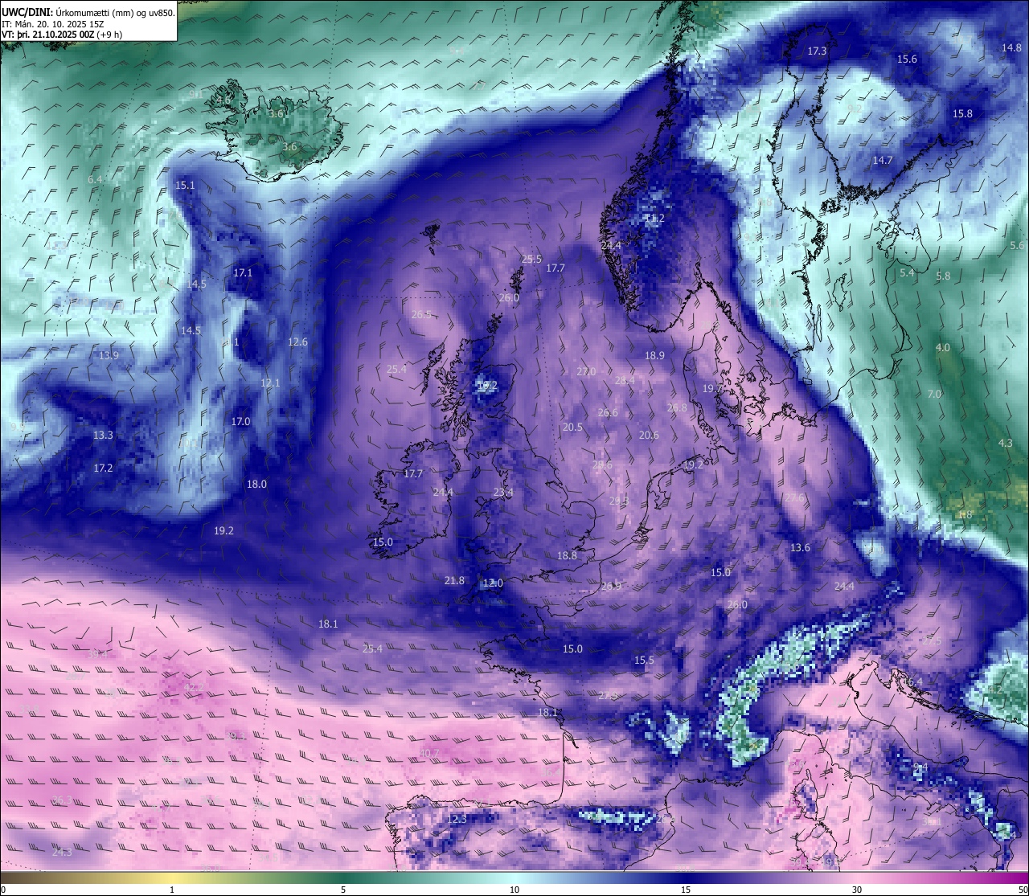Click the map value '17.2'
This screenshot has height=896, width=1029.
click(x=103, y=468)
